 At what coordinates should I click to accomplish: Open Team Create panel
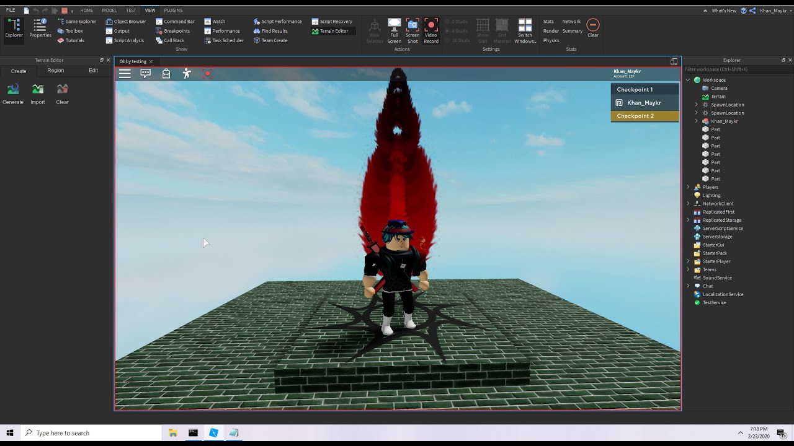(270, 40)
